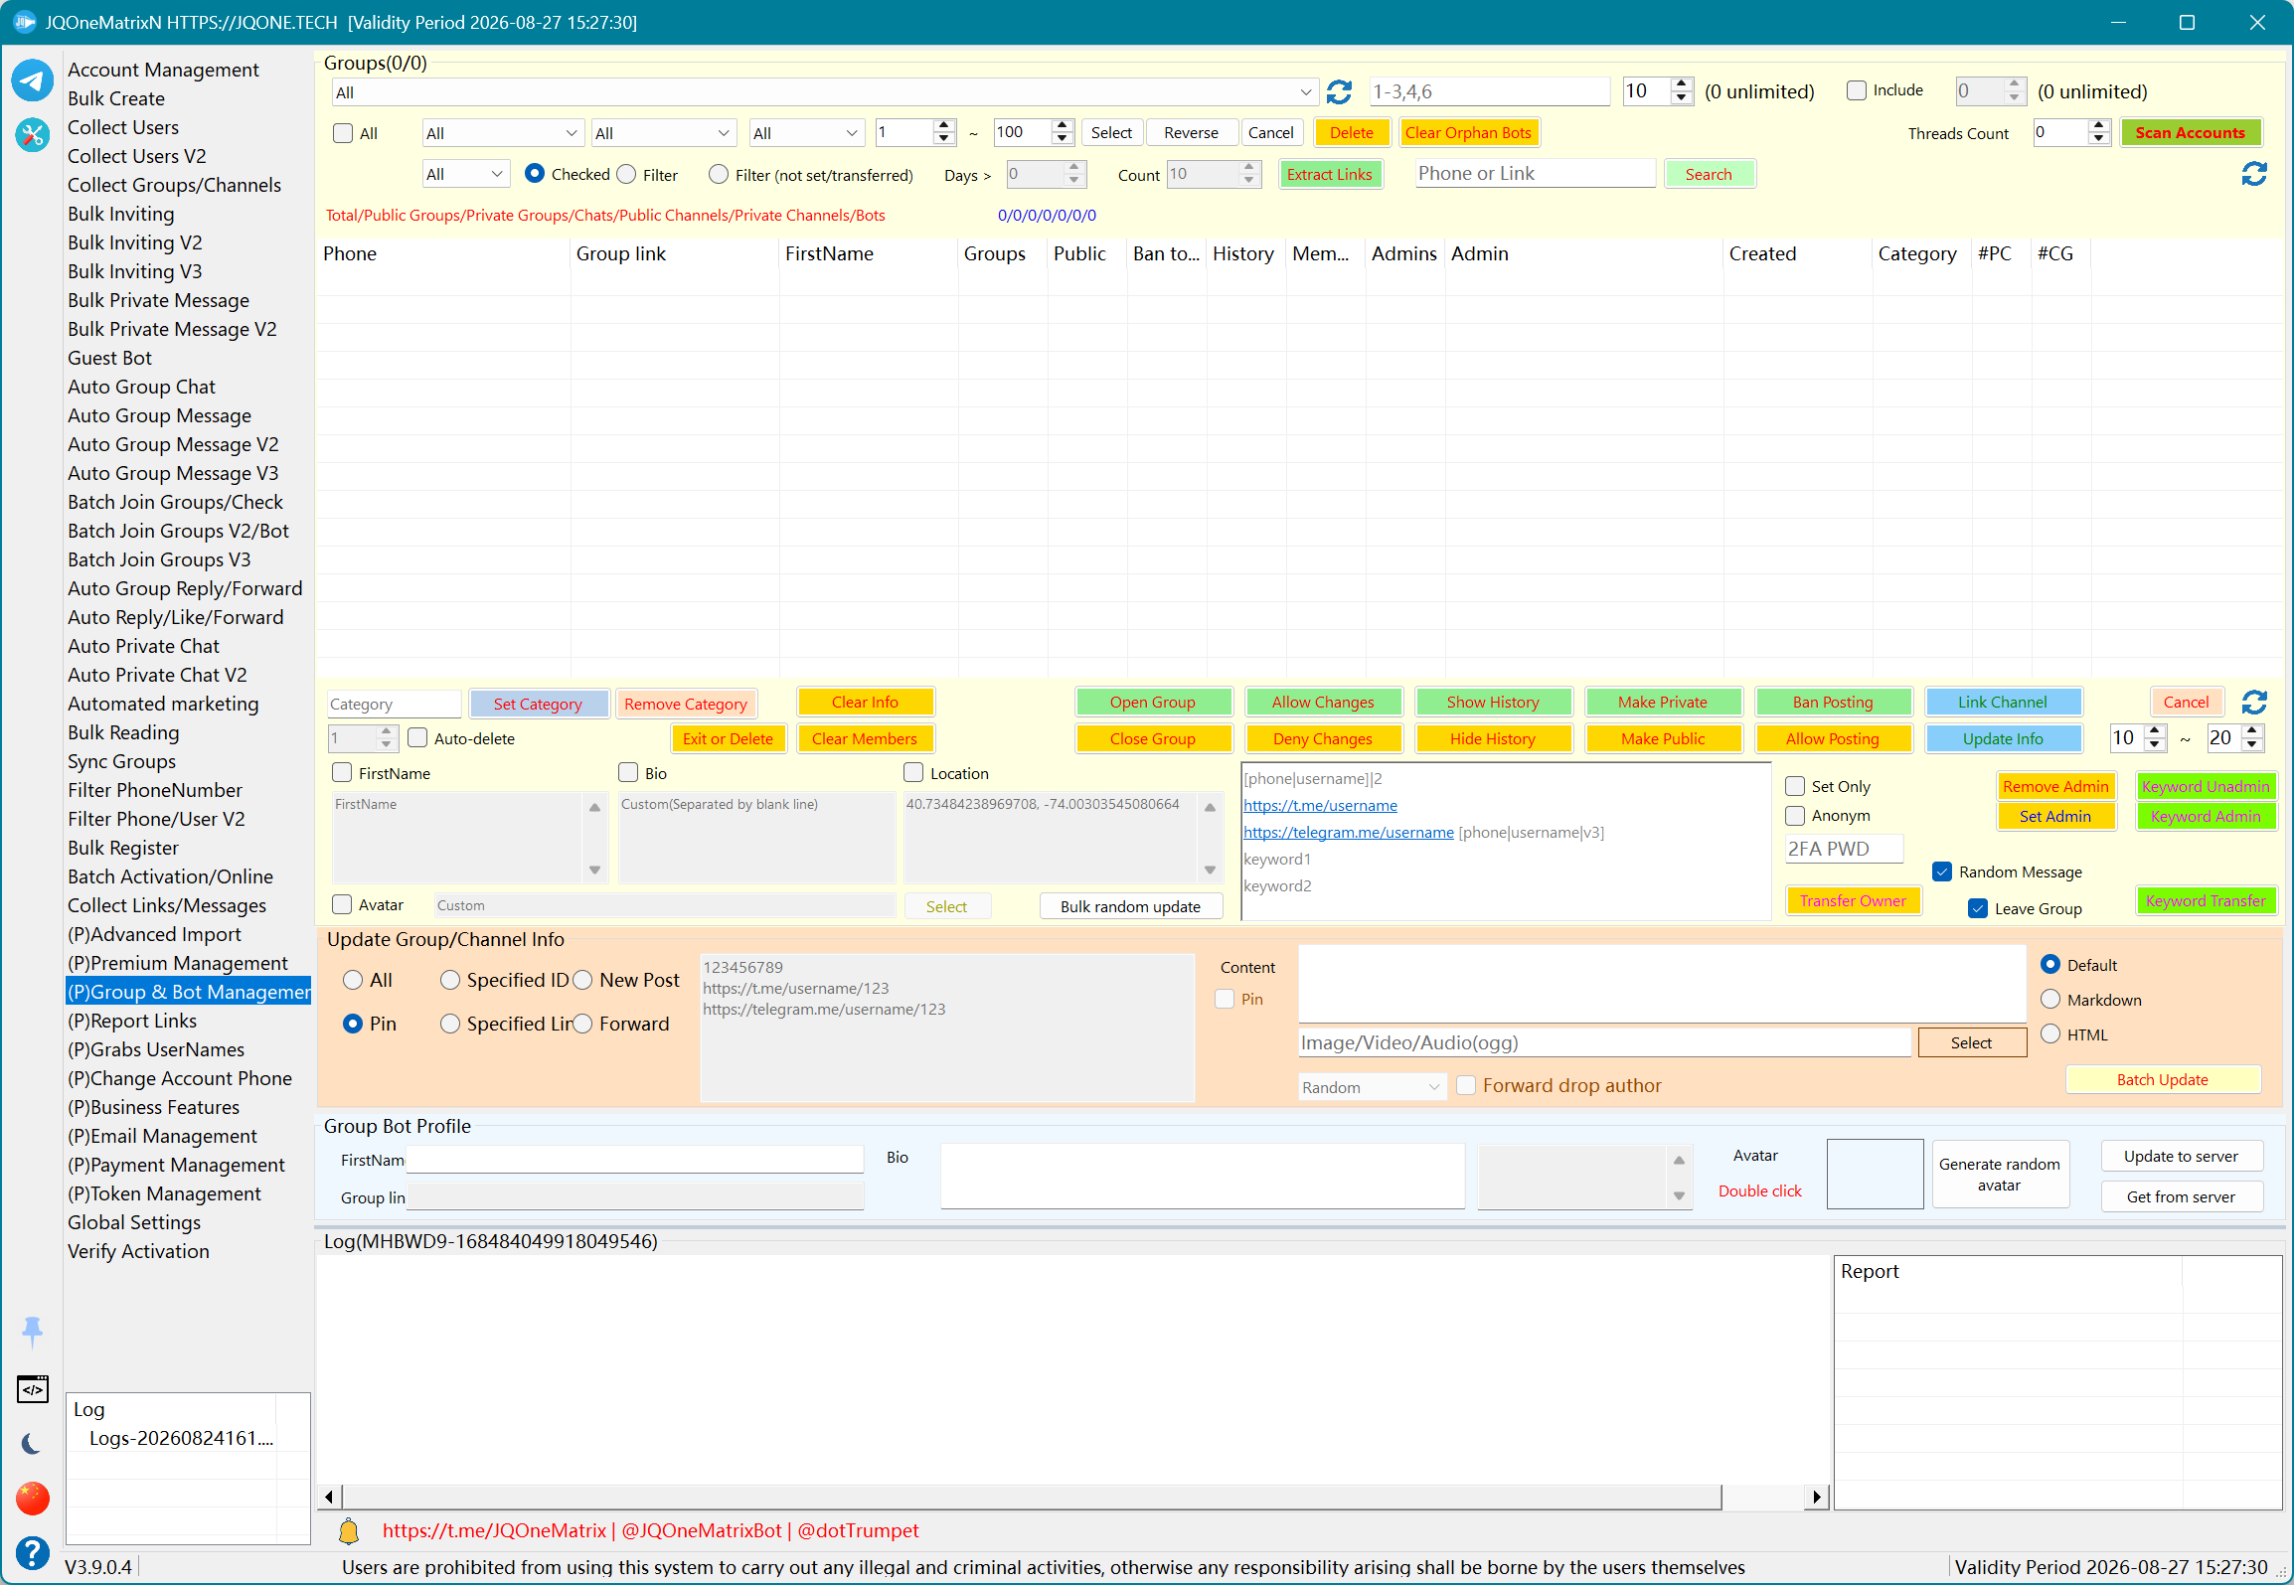Click the Set Admin button

[2054, 816]
